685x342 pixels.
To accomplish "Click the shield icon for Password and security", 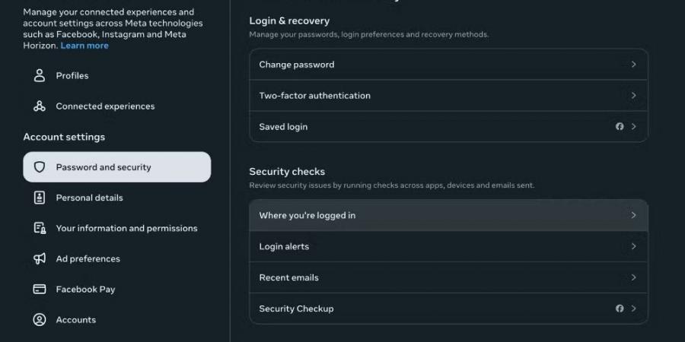I will coord(40,167).
